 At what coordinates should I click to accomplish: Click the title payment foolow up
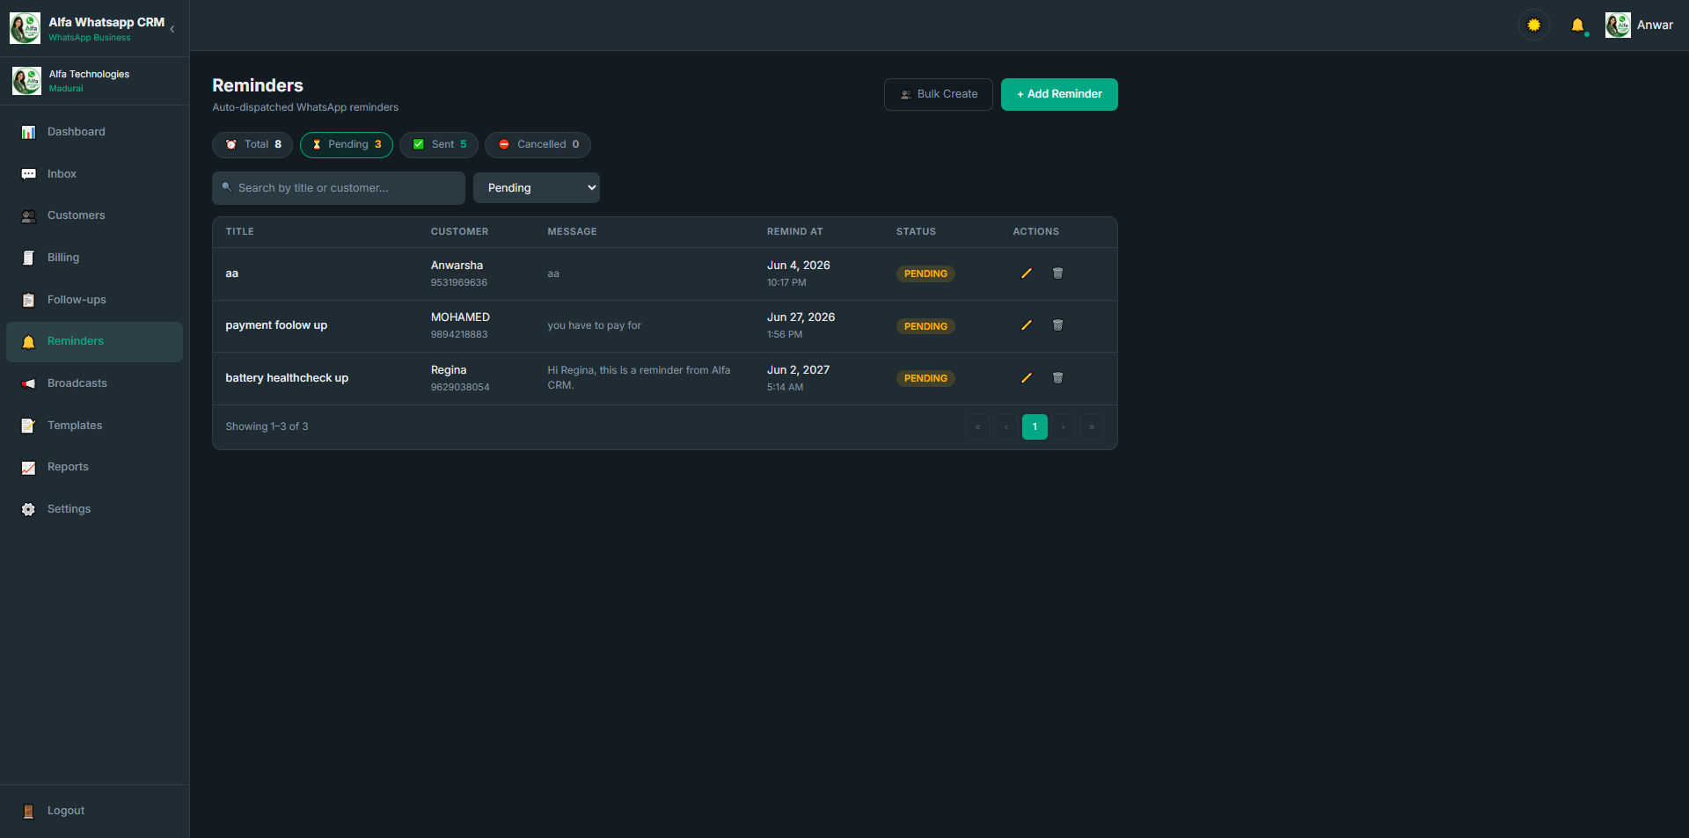(x=276, y=325)
